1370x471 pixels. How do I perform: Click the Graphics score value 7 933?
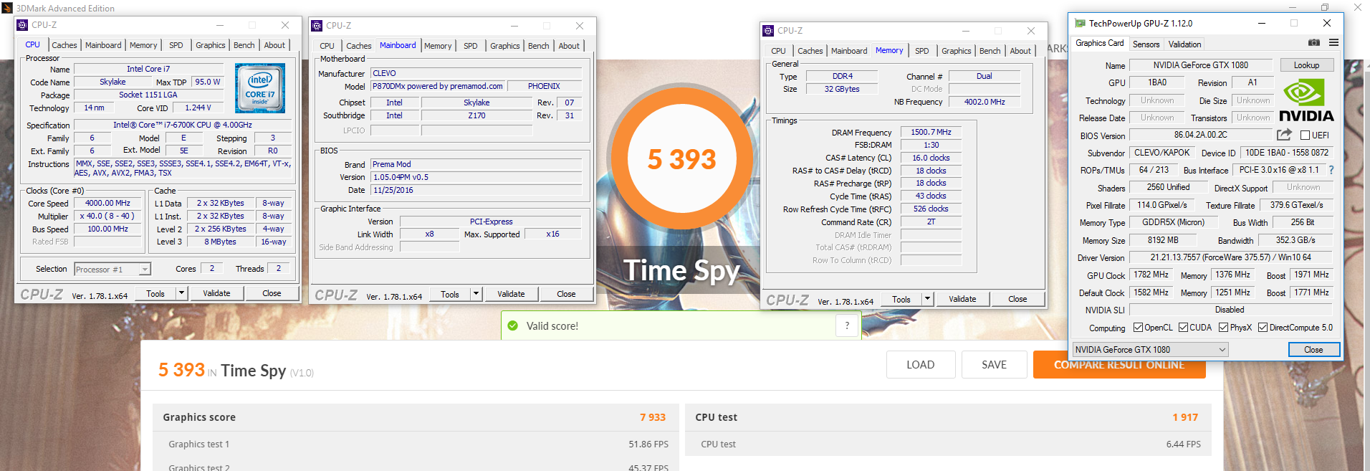tap(653, 417)
